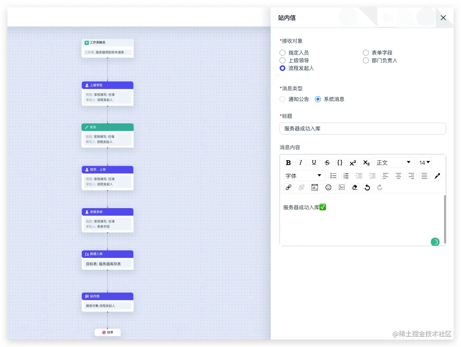Click 填写人: 流程发起人 in 发货 node
Image resolution: width=461 pixels, height=347 pixels.
click(99, 142)
